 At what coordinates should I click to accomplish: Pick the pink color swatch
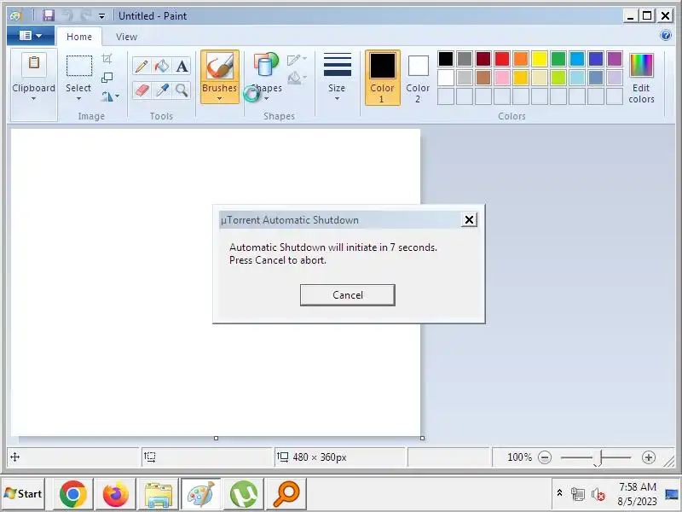[x=502, y=78]
